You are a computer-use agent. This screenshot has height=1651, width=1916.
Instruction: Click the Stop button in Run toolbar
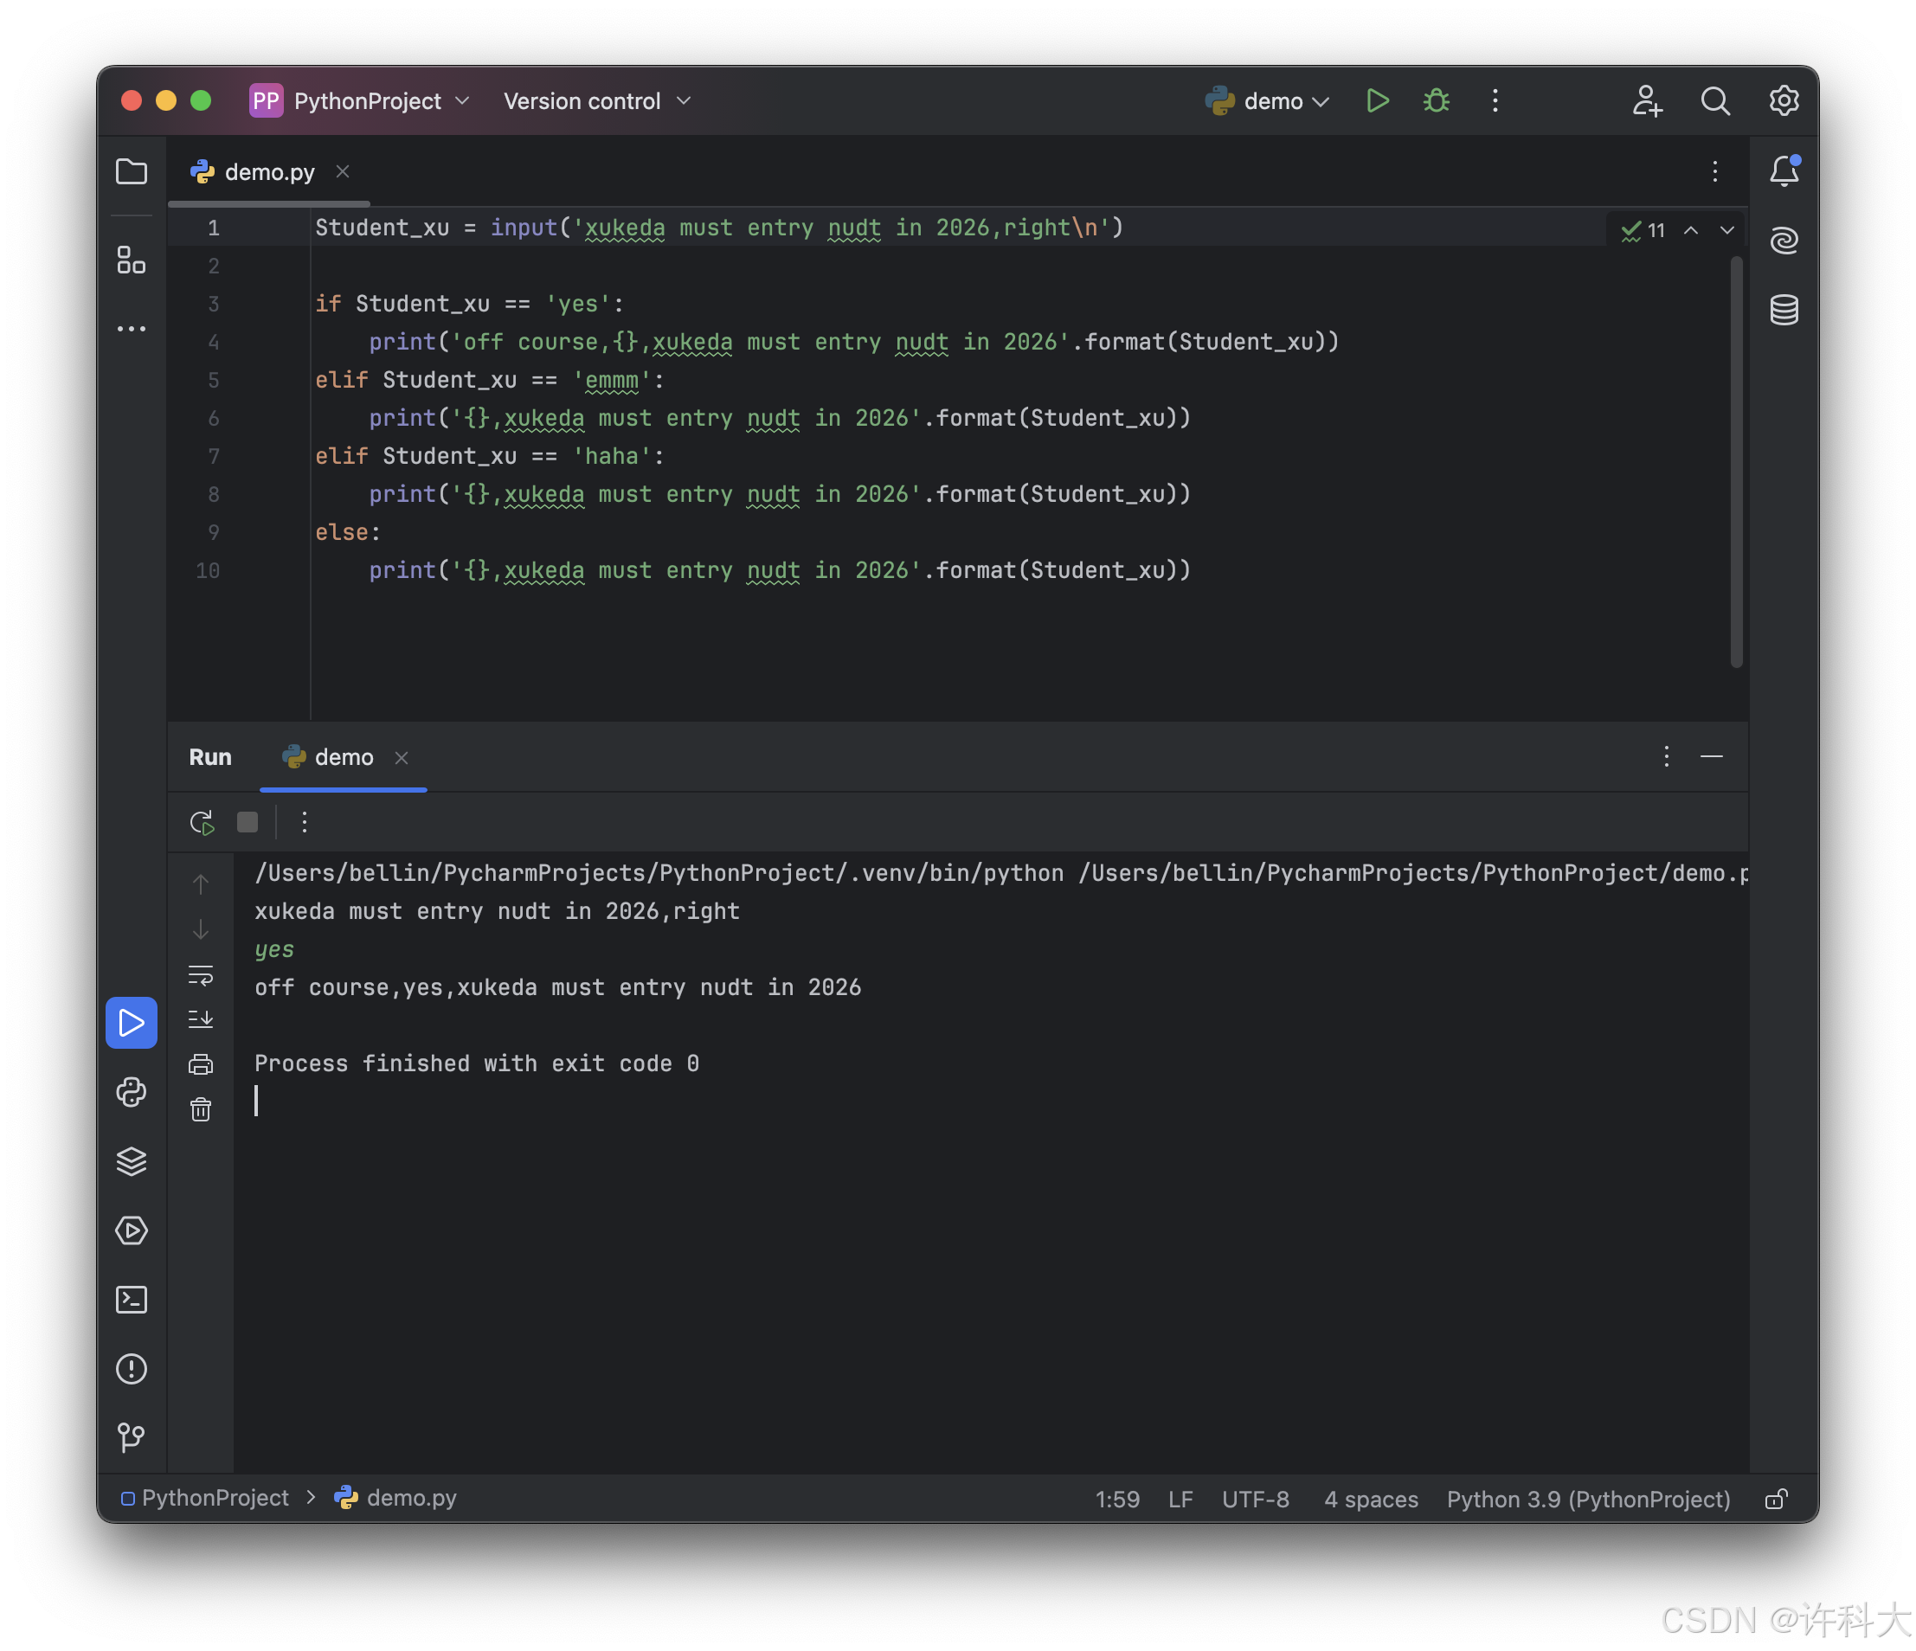point(248,822)
